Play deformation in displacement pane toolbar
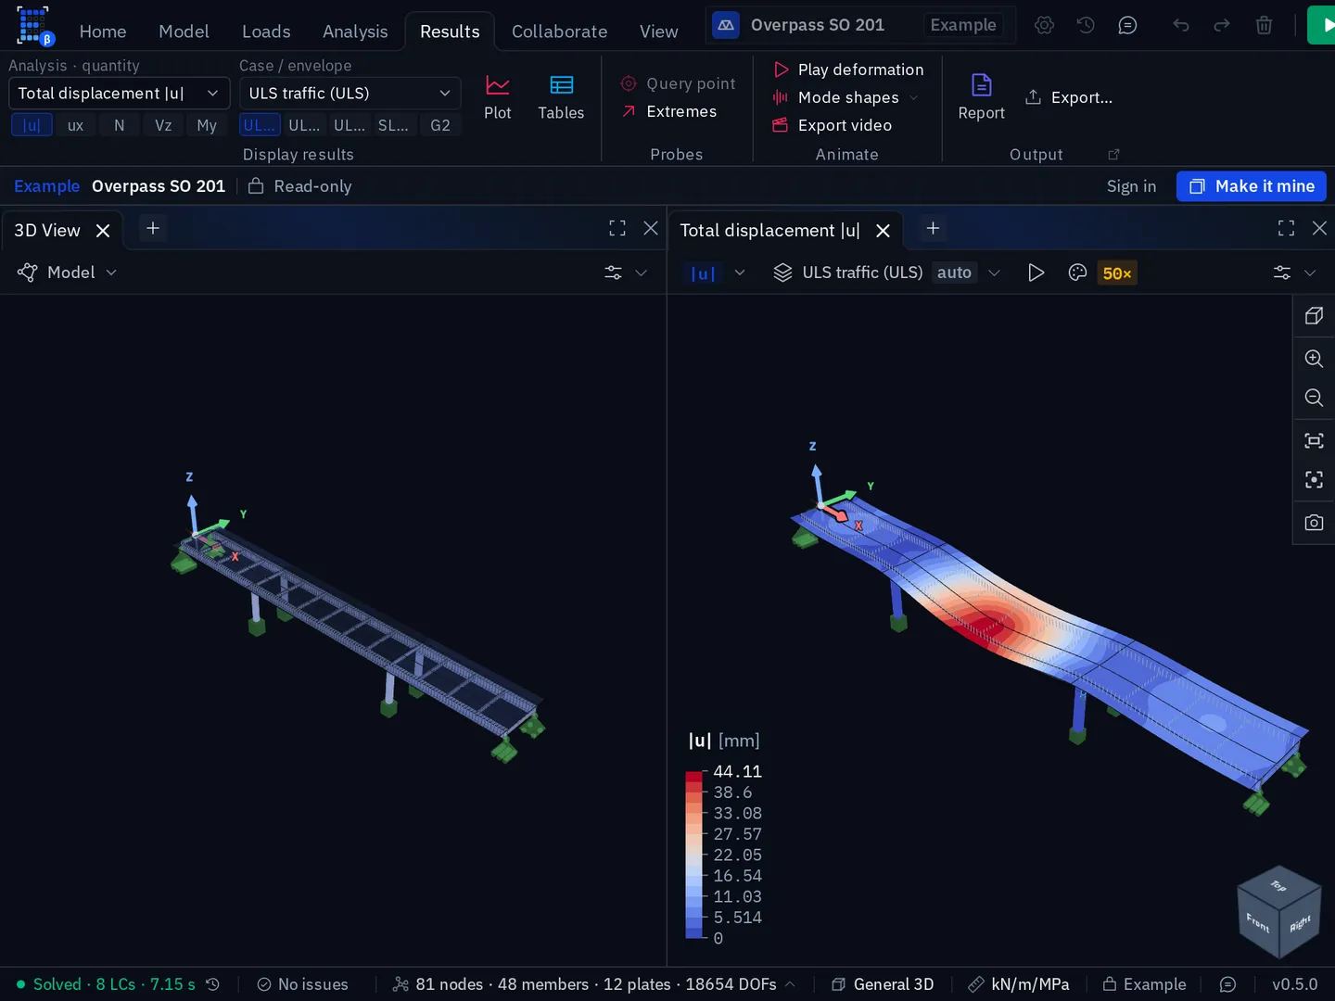This screenshot has width=1335, height=1001. (x=1036, y=272)
